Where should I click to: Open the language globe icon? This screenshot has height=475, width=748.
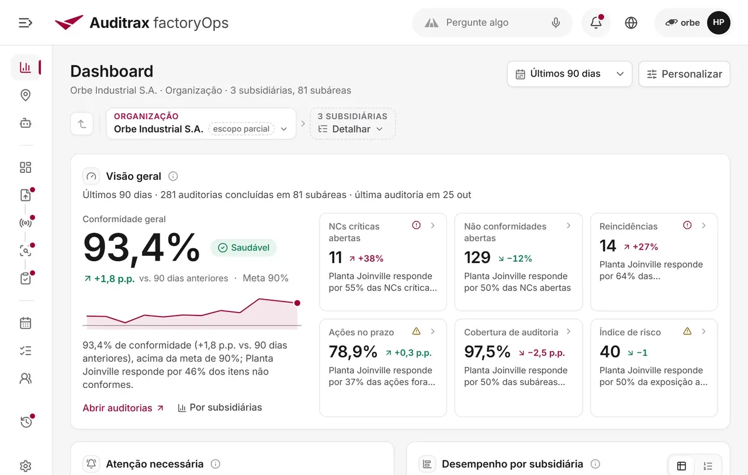[x=631, y=23]
